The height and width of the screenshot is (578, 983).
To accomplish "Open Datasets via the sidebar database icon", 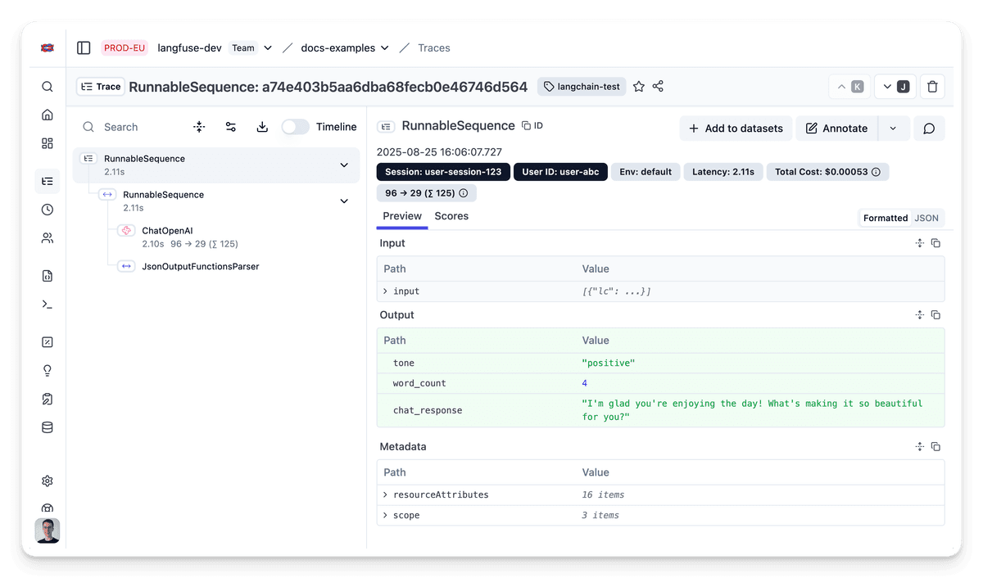I will (48, 427).
